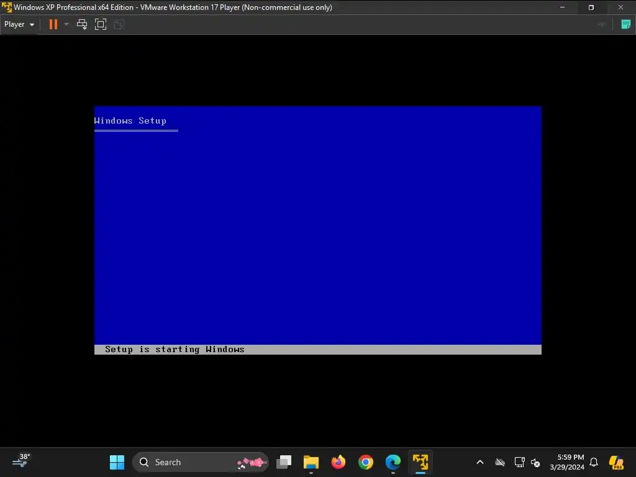Click the 'Setup is starting Windows' status text
Image resolution: width=636 pixels, height=477 pixels.
[x=175, y=349]
